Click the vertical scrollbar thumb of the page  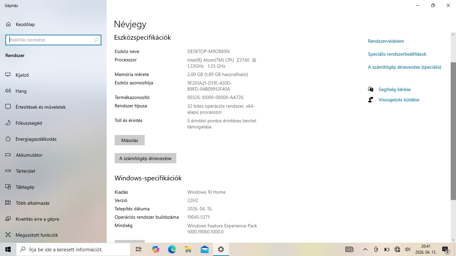[x=453, y=131]
